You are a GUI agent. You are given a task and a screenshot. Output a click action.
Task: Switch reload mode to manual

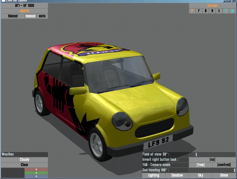(x=30, y=16)
